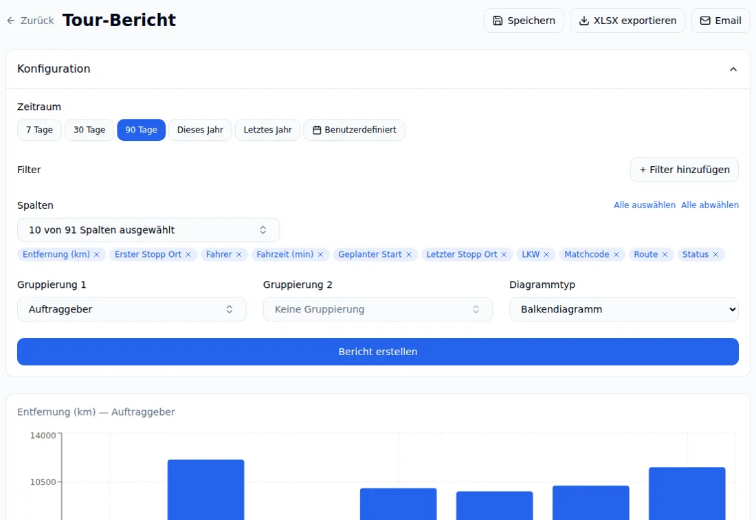756x520 pixels.
Task: Click Alle auswählen link
Action: pyautogui.click(x=644, y=205)
